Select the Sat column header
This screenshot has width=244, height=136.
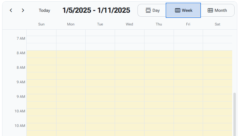tap(218, 24)
